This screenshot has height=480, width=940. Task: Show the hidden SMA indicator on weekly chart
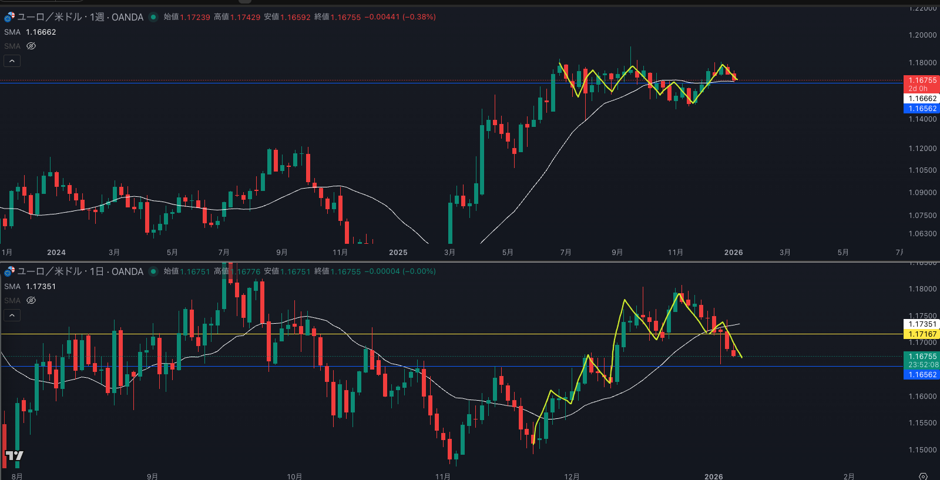coord(31,46)
